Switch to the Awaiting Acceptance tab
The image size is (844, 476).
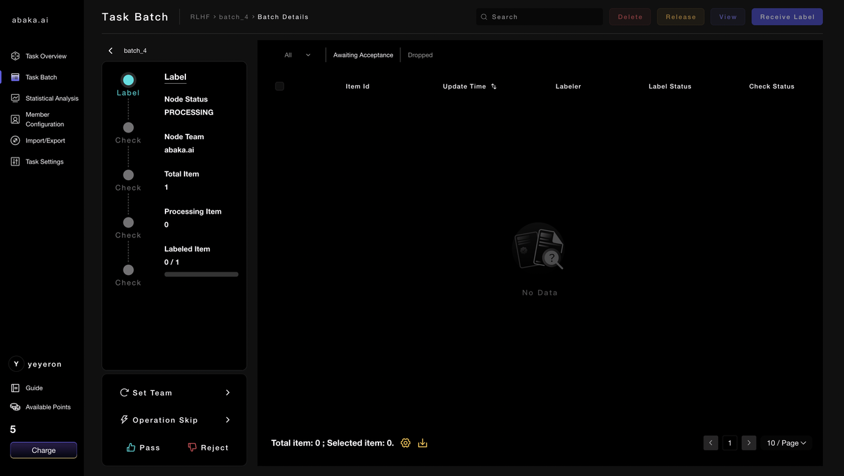[x=363, y=55]
